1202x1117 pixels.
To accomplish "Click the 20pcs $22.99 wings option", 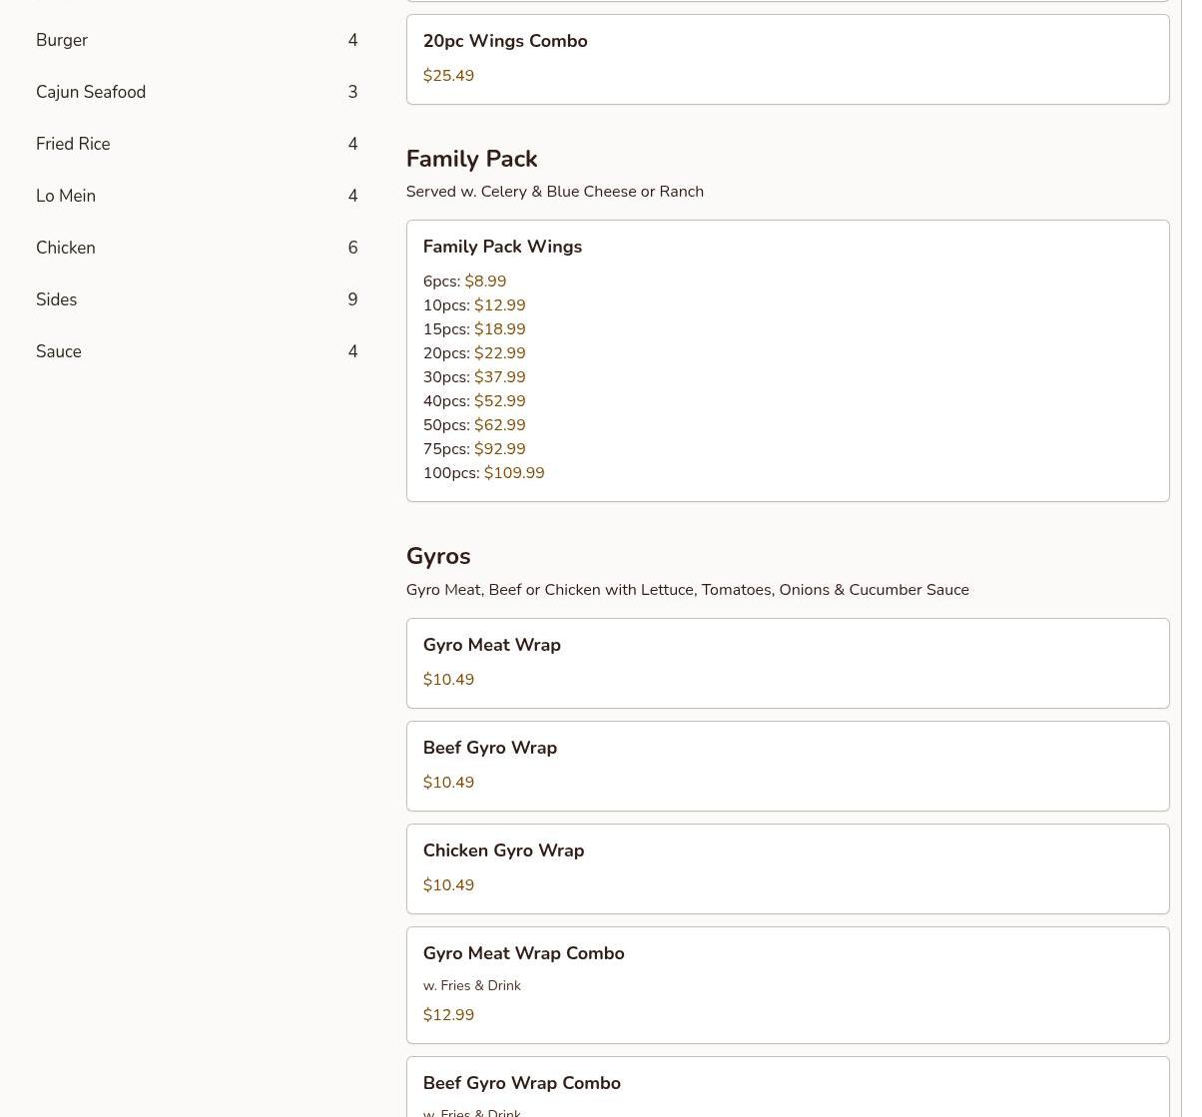I will 474,353.
